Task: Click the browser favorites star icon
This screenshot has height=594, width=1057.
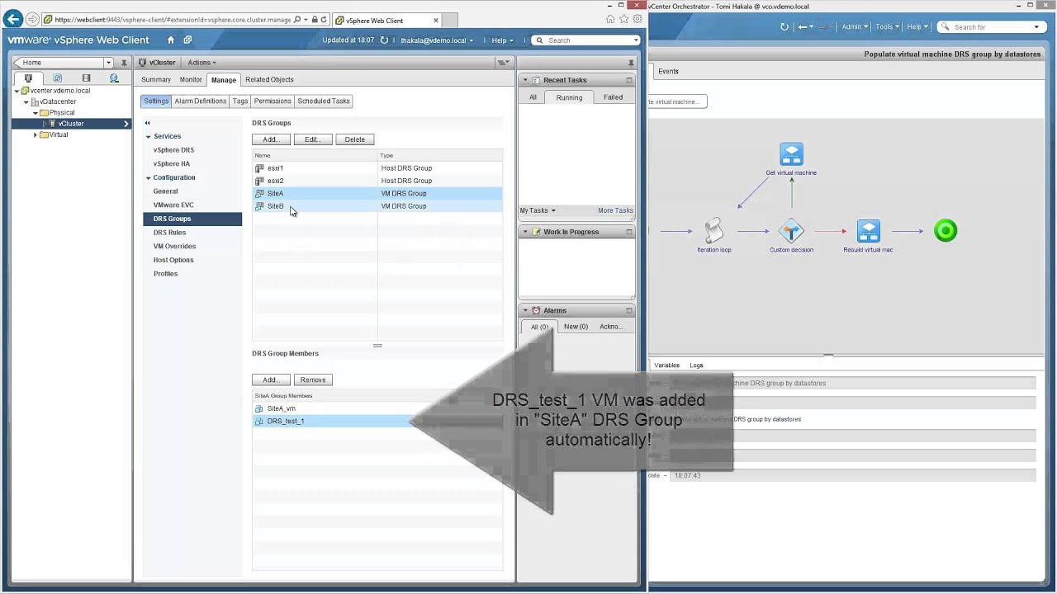Action: [623, 19]
